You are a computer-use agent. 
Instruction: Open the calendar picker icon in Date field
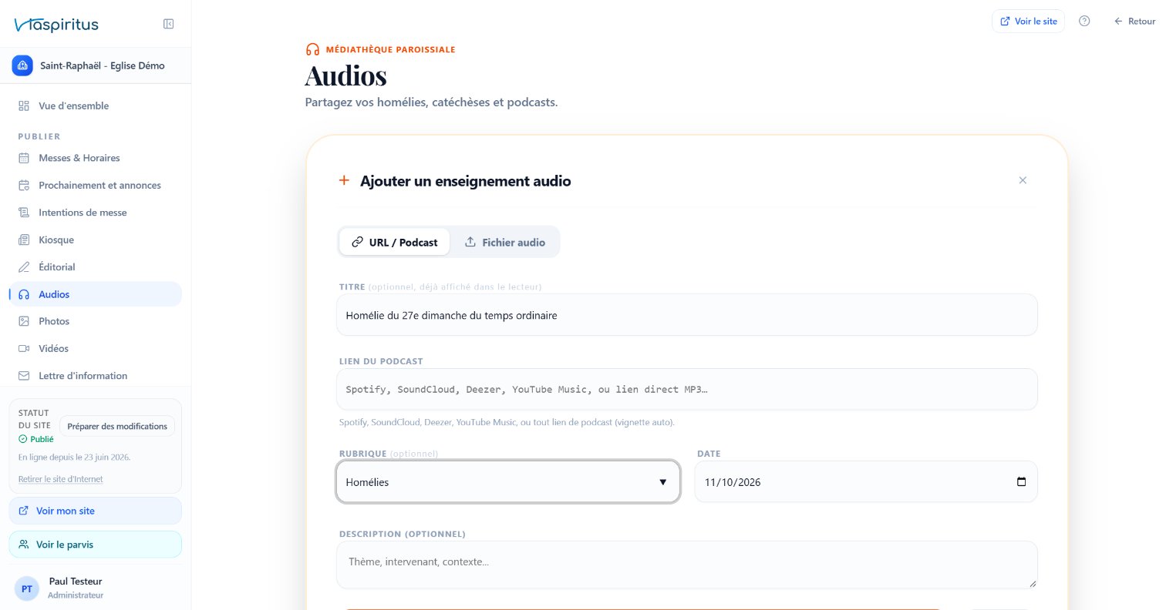click(x=1022, y=482)
